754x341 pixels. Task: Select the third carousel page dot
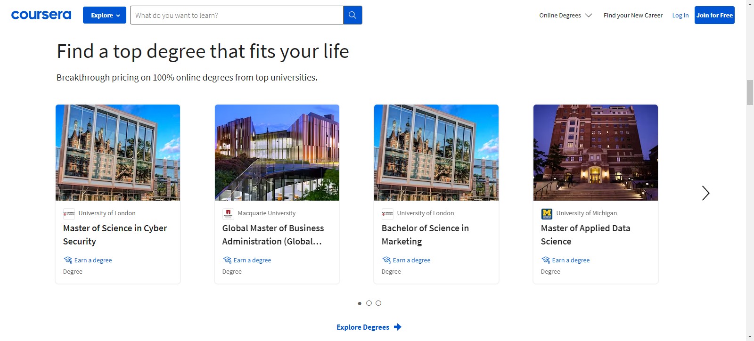point(378,303)
